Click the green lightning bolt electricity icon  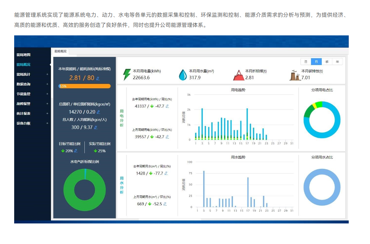point(127,74)
